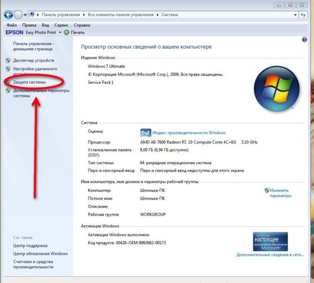Open the Вид menu
Screen dimensions: 314x283
45,25
